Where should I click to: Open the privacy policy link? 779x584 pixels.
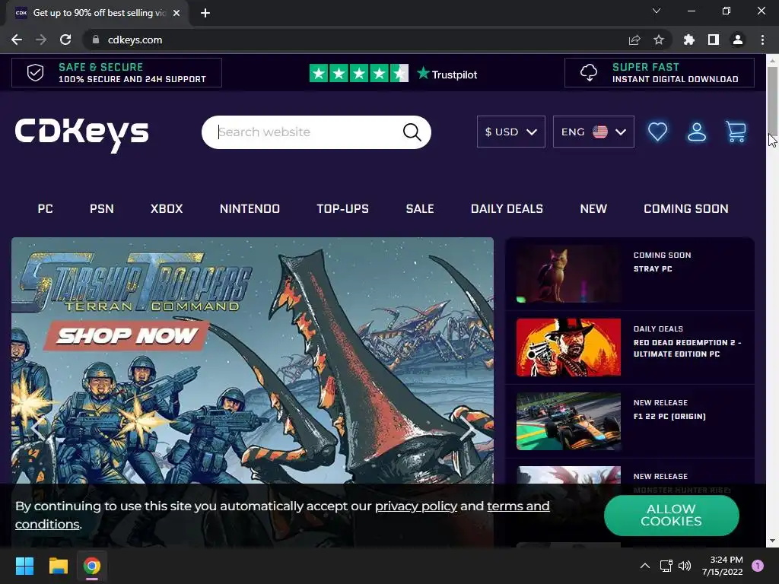[416, 506]
